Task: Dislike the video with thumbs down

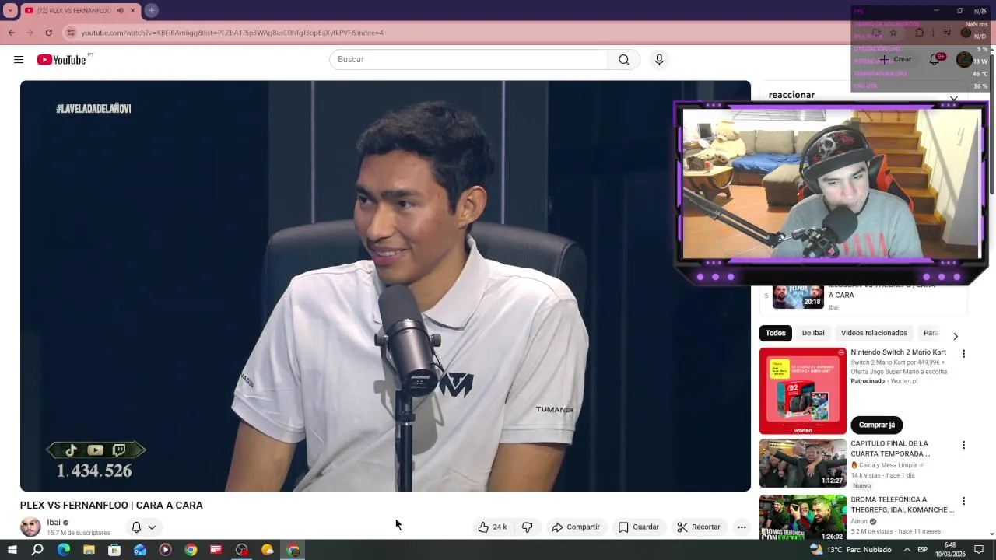Action: tap(527, 527)
